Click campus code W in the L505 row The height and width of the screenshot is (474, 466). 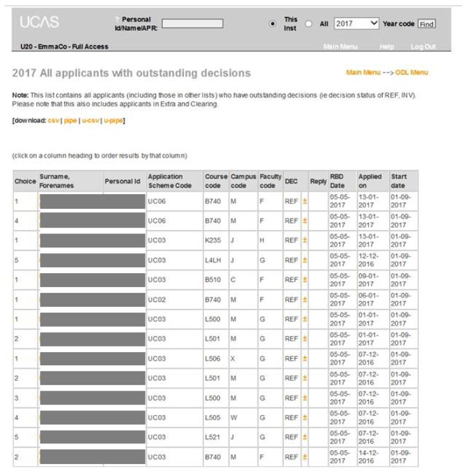(x=234, y=418)
